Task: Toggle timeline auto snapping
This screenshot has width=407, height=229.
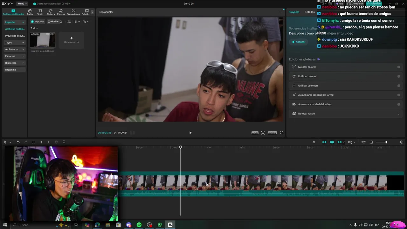Action: coord(332,142)
